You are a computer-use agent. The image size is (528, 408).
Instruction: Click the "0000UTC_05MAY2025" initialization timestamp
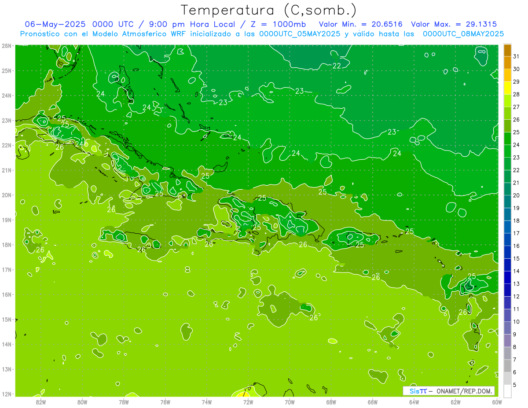click(x=300, y=33)
